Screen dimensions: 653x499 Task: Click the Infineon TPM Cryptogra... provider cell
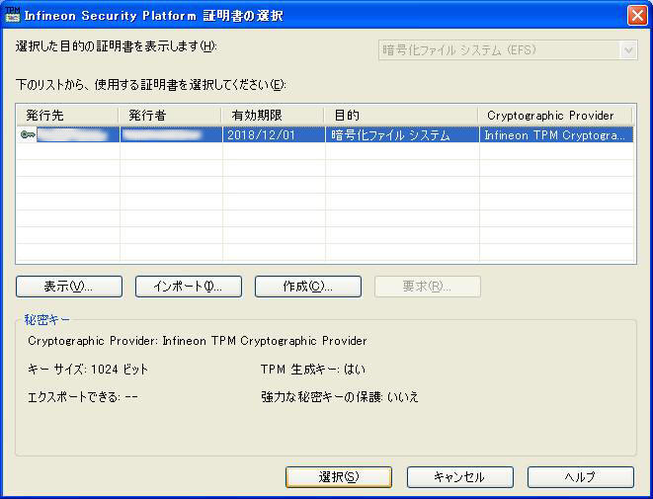click(x=556, y=135)
